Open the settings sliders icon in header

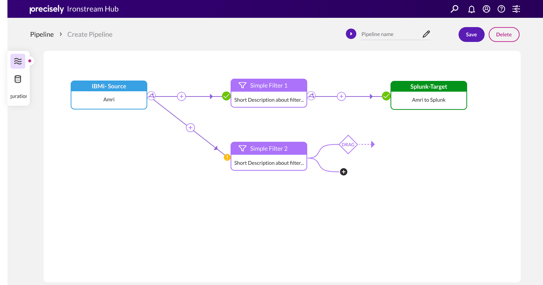pyautogui.click(x=516, y=9)
